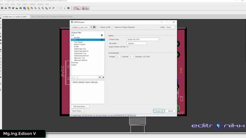246x138 pixels.
Task: Click the Save job icon in CAM Processor
Action: tap(94, 27)
